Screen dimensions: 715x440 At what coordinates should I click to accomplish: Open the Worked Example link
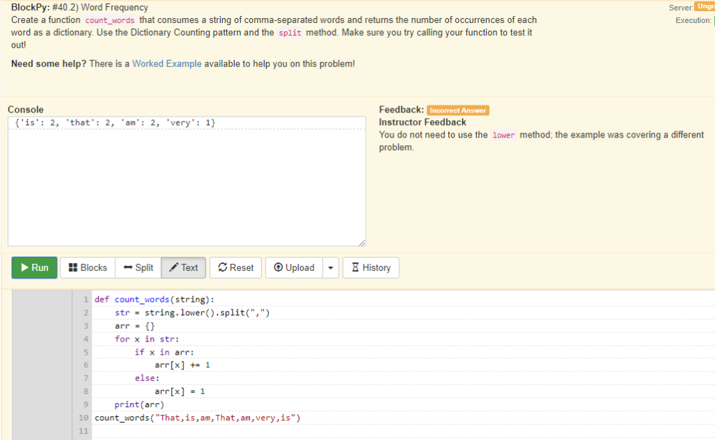pos(166,63)
